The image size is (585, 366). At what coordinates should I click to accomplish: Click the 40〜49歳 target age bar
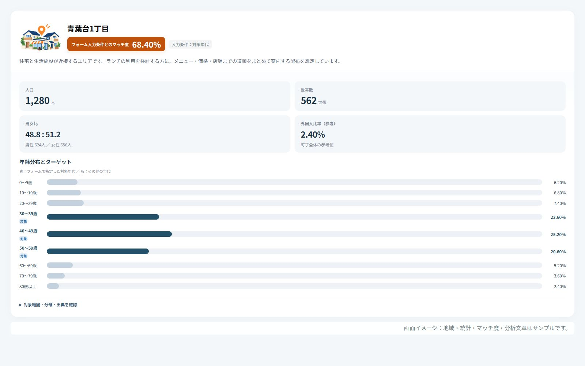pyautogui.click(x=294, y=234)
